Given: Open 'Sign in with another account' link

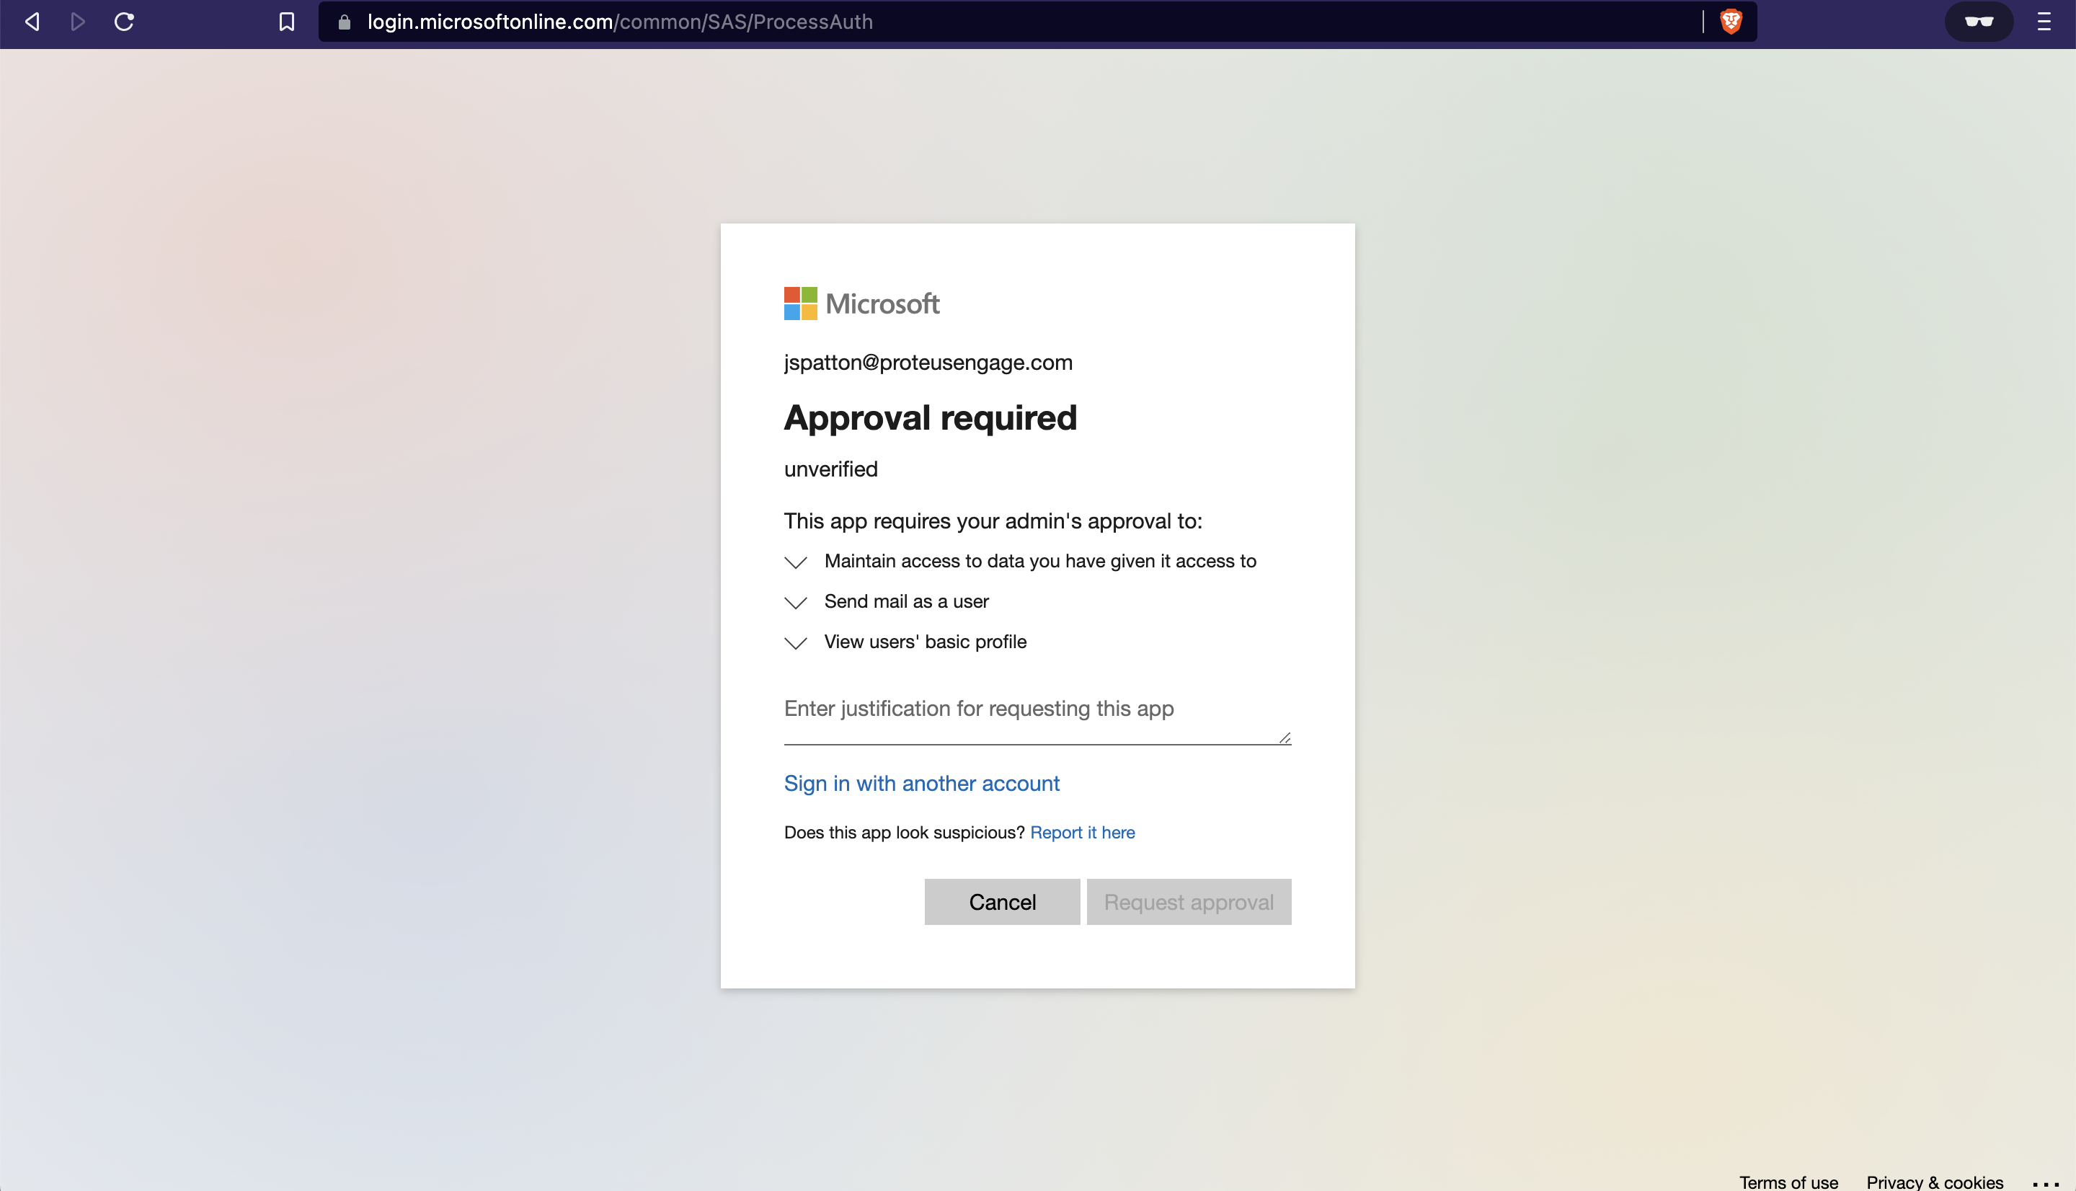Looking at the screenshot, I should 921,784.
